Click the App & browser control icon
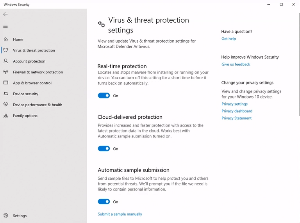Screen dimensions: 300x223 5,83
